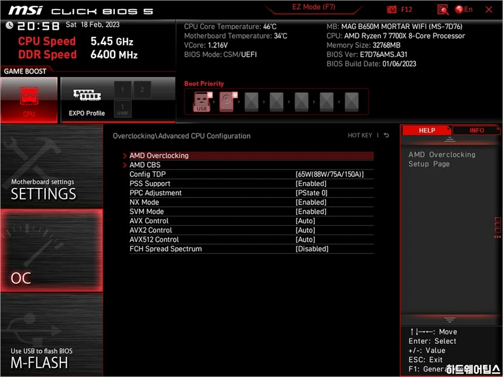Click the GAME BOOST label
The width and height of the screenshot is (503, 377).
coord(25,71)
